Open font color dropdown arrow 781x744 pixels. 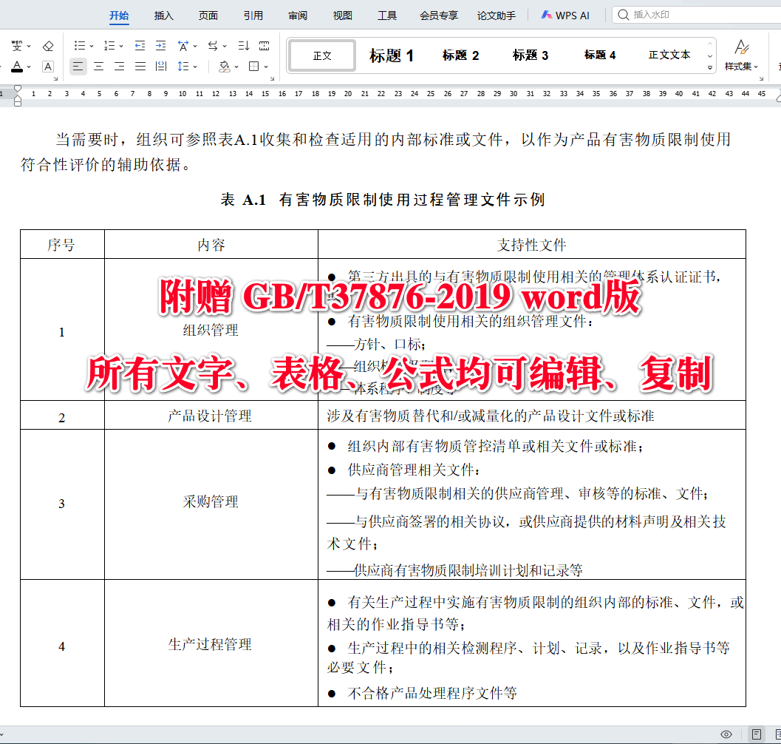29,67
